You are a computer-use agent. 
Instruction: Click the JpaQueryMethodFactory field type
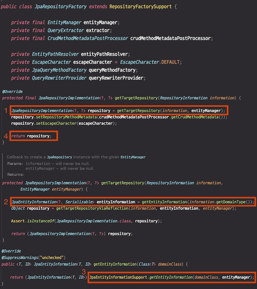59,70
